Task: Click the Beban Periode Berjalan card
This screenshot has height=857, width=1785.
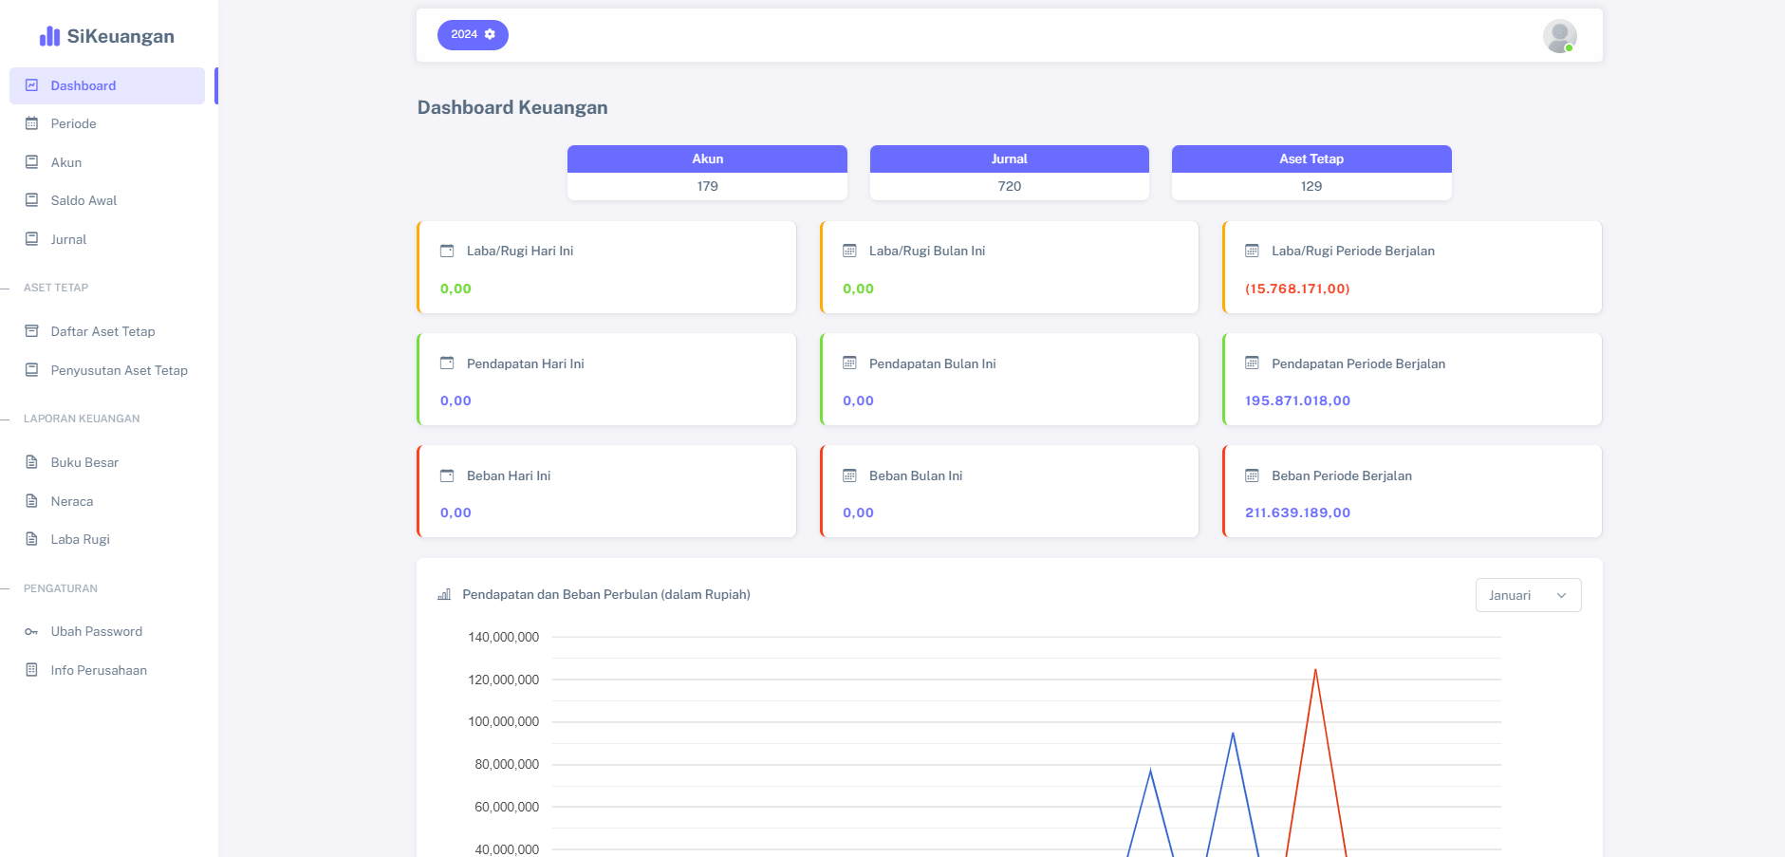Action: tap(1411, 492)
